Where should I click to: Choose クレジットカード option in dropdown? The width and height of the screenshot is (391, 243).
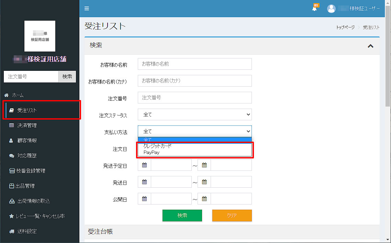point(157,146)
